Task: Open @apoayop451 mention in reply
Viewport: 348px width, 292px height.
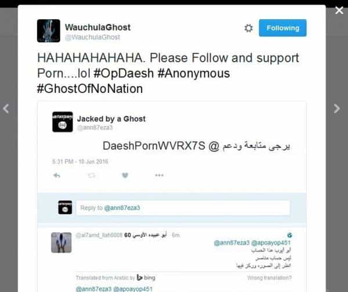Action: (271, 243)
